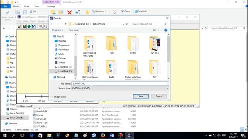
Task: Click the Search BELAJAR GIS field
Action: 149,24
